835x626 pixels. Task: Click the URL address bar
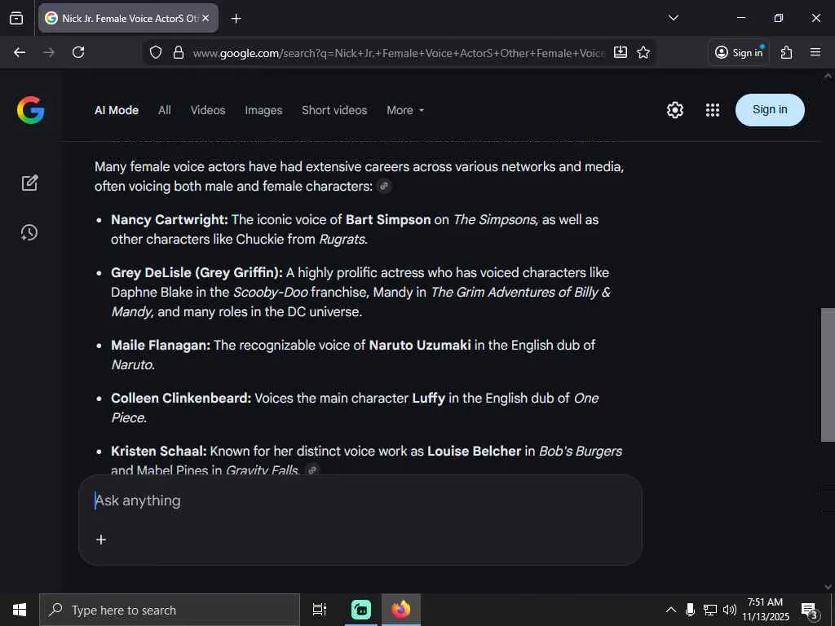pos(398,53)
